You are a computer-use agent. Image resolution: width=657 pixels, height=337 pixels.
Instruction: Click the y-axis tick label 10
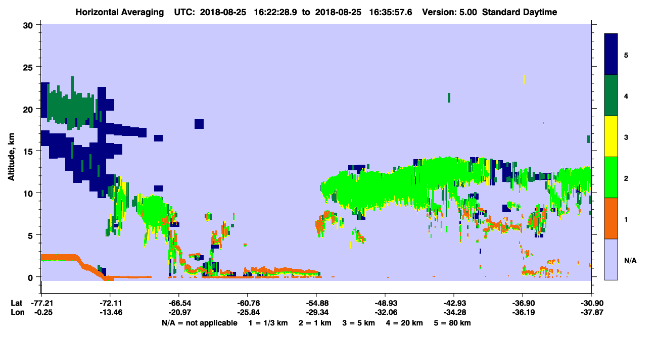[x=29, y=193]
